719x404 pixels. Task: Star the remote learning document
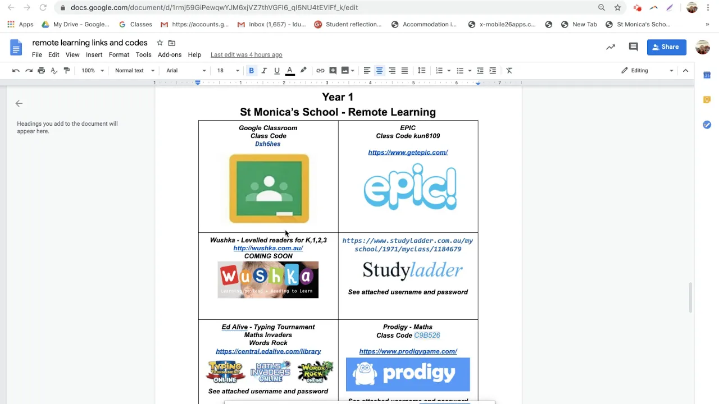tap(160, 43)
